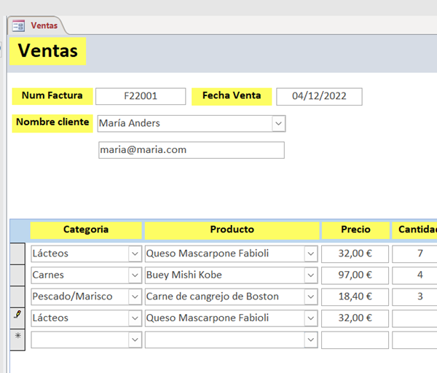The width and height of the screenshot is (437, 373).
Task: Select the Carnes row record selector
Action: coord(17,275)
